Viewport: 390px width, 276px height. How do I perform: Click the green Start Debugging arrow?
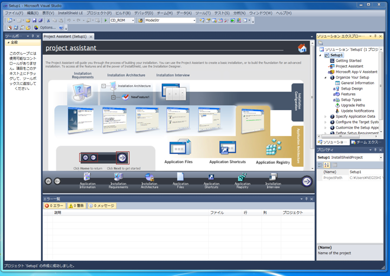click(x=106, y=21)
